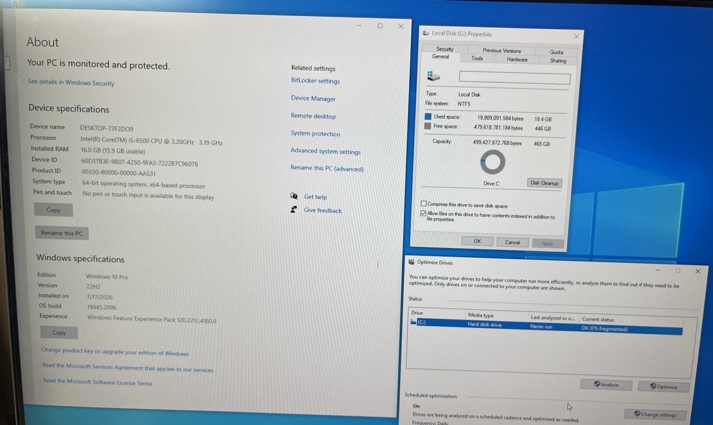Switch to Quota tab in Properties
The height and width of the screenshot is (425, 713).
click(x=556, y=52)
